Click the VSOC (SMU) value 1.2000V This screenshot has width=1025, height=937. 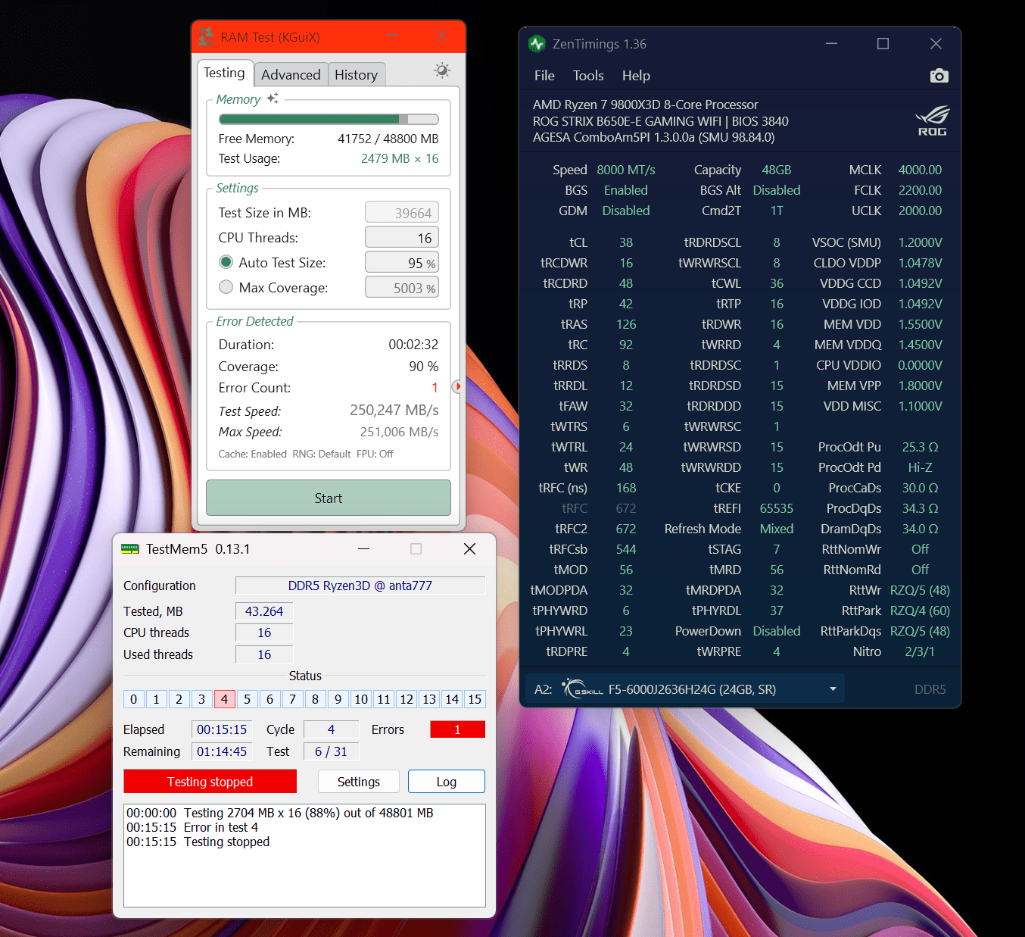click(x=920, y=242)
